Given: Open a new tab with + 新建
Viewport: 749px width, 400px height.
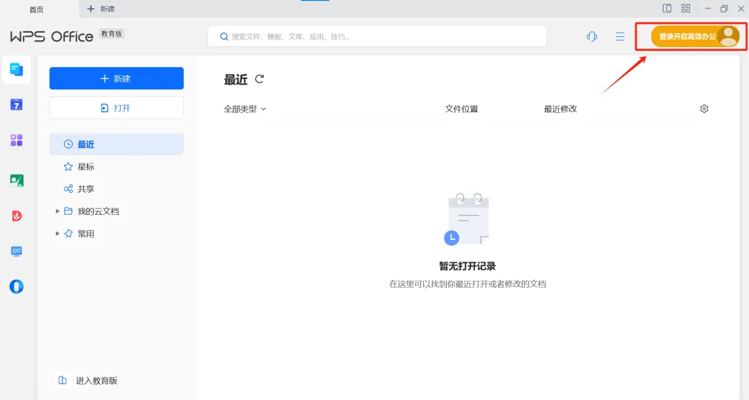Looking at the screenshot, I should coord(101,8).
